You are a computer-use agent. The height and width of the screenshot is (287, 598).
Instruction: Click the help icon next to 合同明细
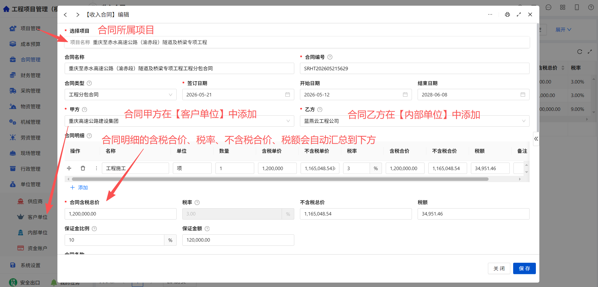click(89, 136)
